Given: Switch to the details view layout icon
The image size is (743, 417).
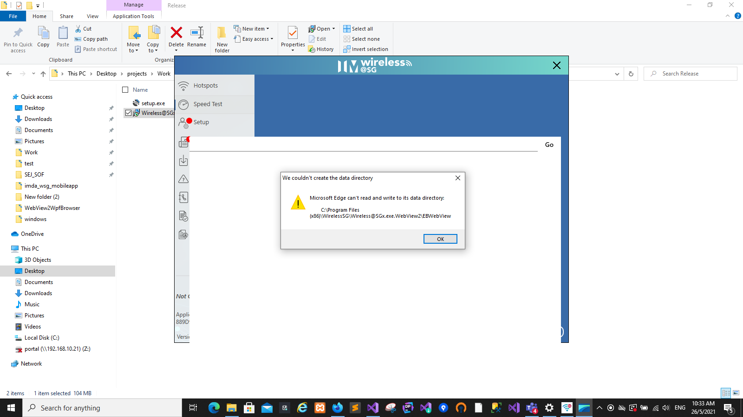Looking at the screenshot, I should click(726, 393).
